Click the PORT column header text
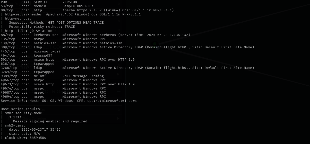This screenshot has height=144, width=310. tap(5, 2)
